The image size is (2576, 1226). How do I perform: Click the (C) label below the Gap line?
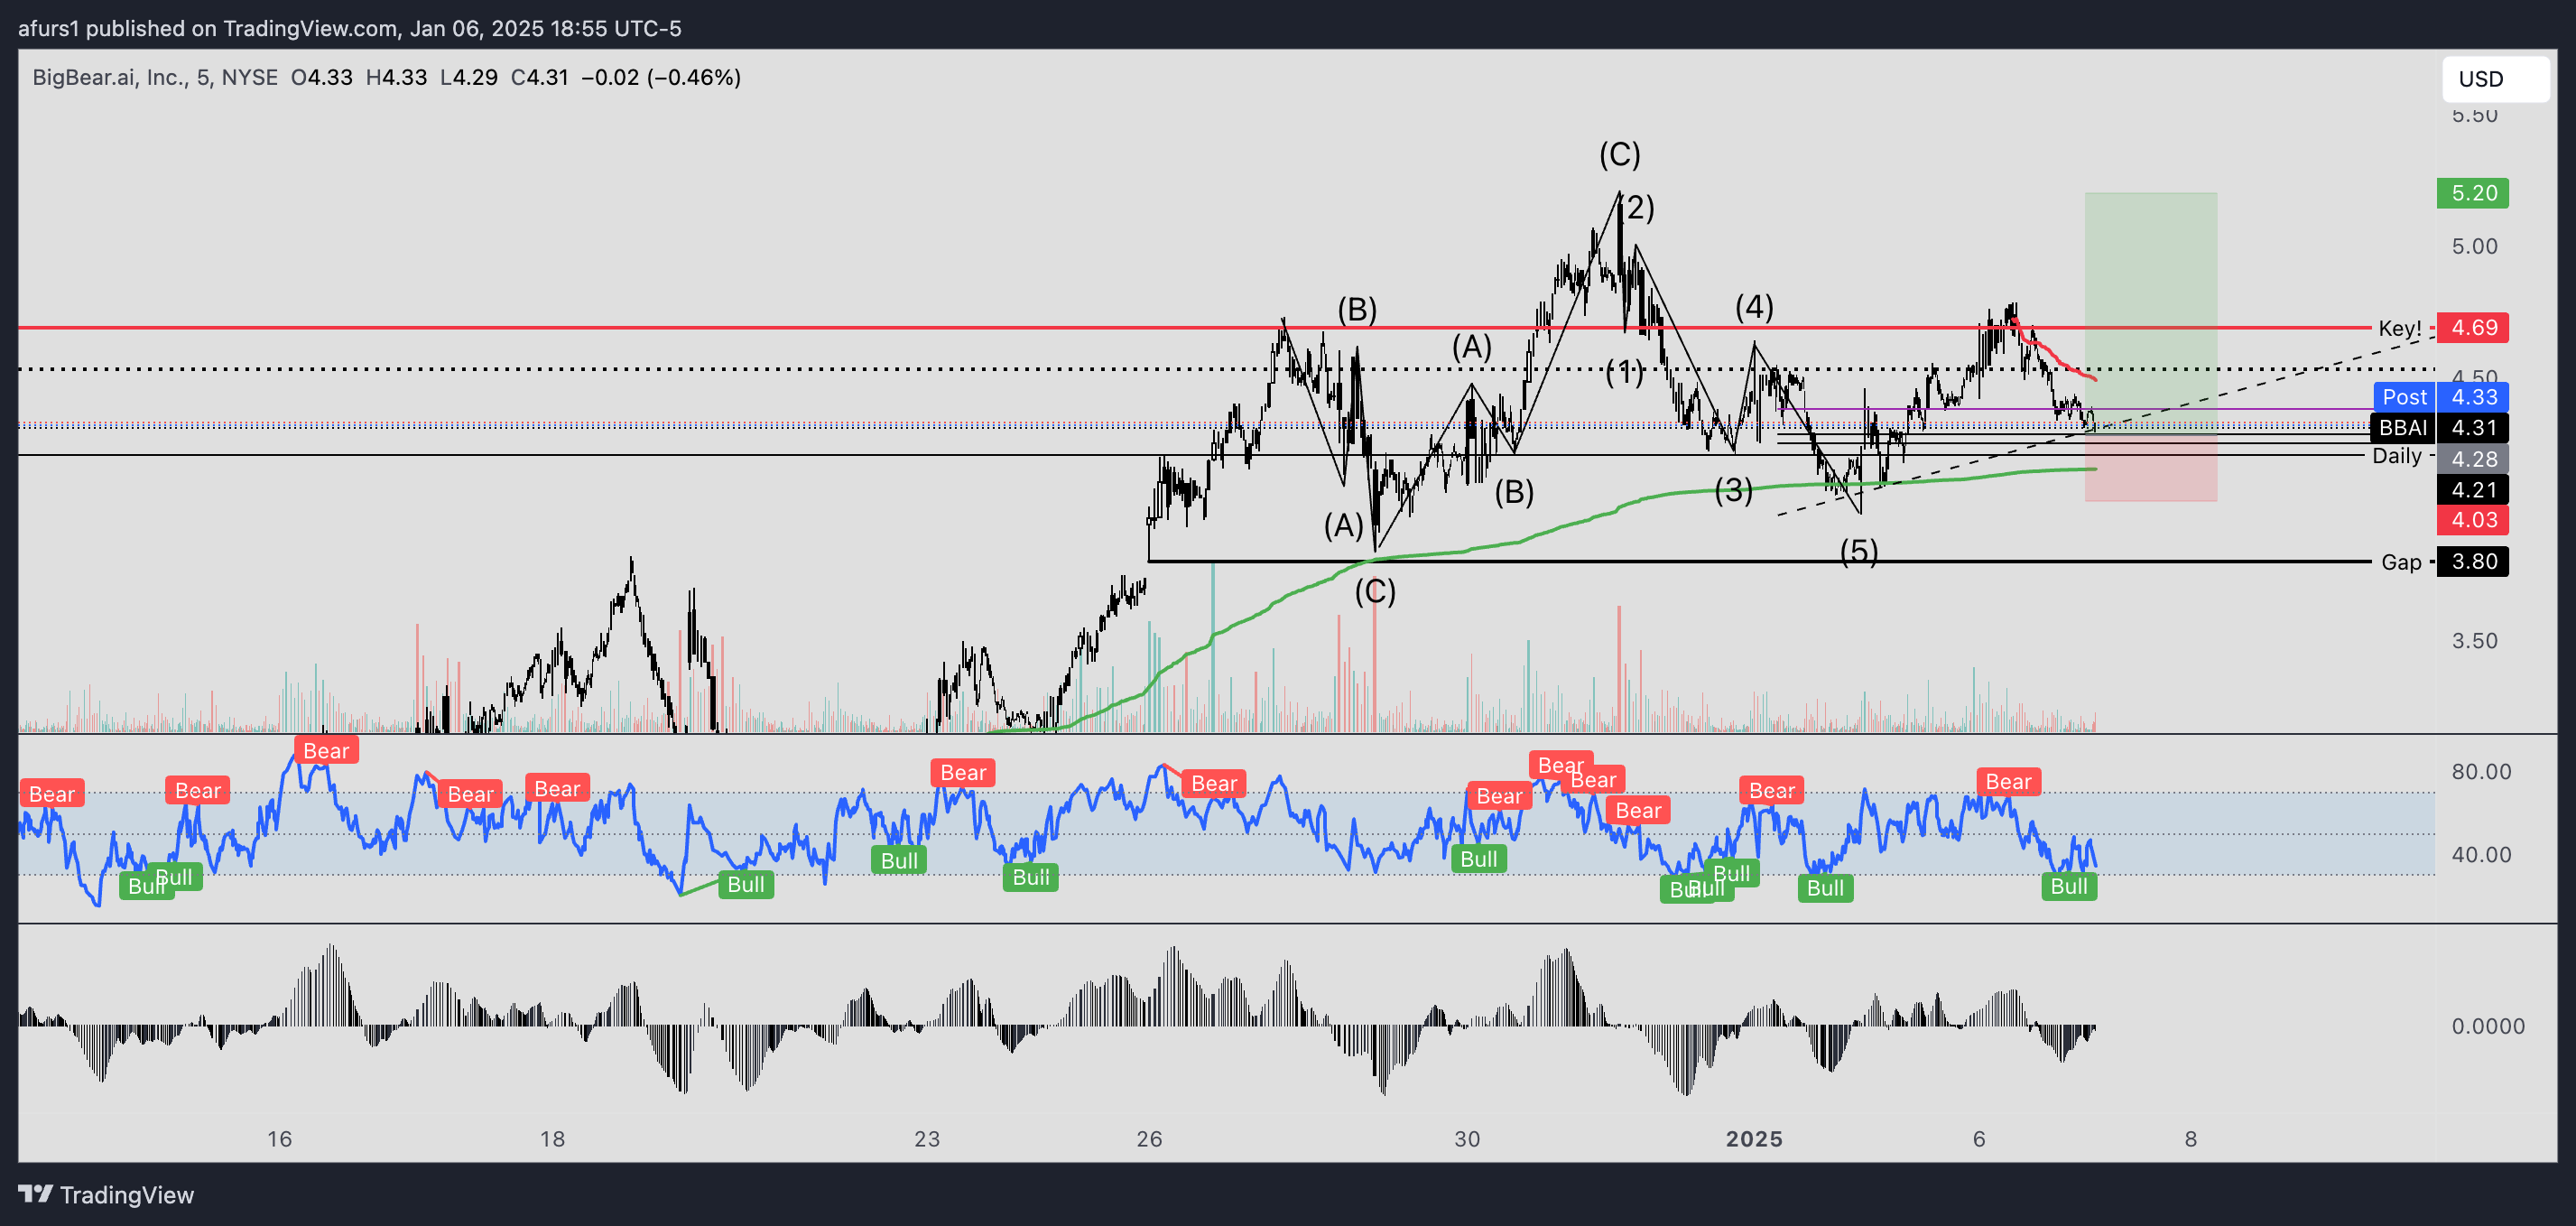(x=1375, y=591)
